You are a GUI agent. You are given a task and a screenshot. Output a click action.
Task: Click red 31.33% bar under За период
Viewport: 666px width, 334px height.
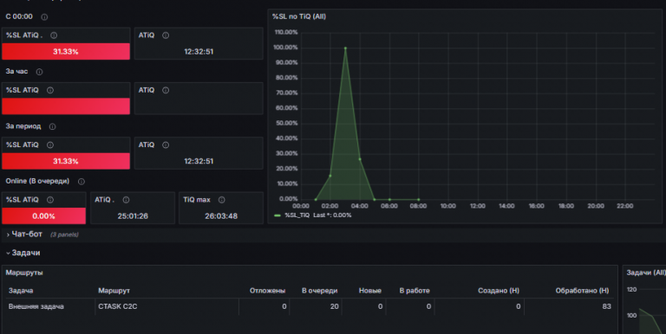[x=66, y=161]
